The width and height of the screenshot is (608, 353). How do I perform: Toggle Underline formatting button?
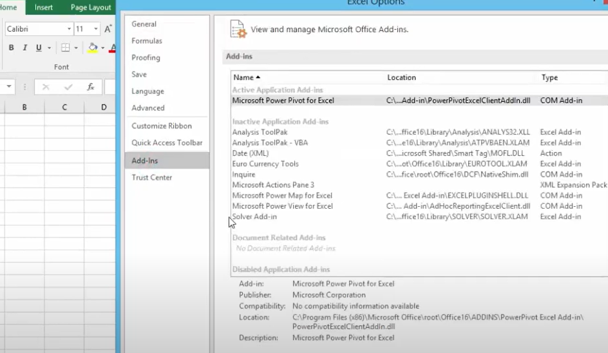[x=39, y=48]
